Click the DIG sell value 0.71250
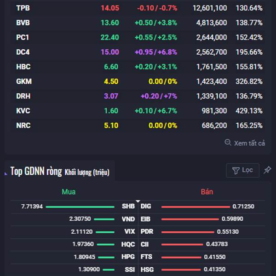276x276 pixels. click(243, 206)
